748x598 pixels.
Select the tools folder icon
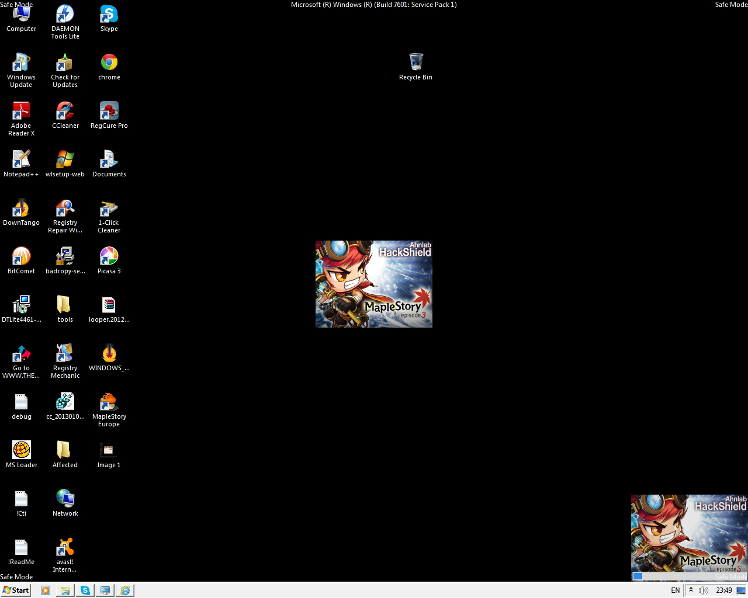click(x=65, y=309)
